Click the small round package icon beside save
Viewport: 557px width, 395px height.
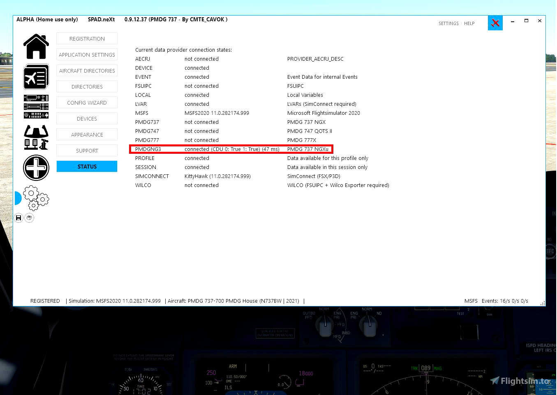29,218
